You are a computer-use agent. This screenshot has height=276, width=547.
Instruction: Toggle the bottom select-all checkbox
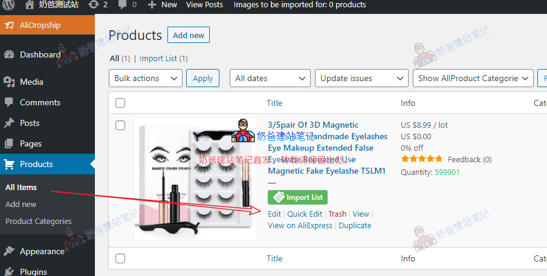(x=120, y=258)
